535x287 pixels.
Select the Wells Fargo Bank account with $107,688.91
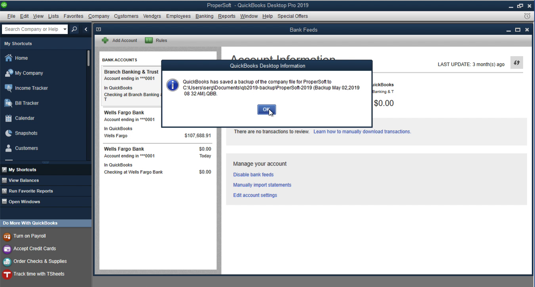tap(157, 124)
